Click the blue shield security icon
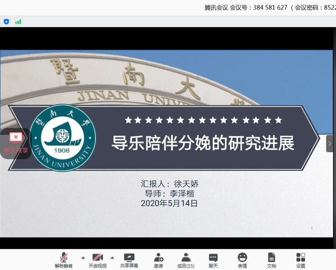 (6, 21)
